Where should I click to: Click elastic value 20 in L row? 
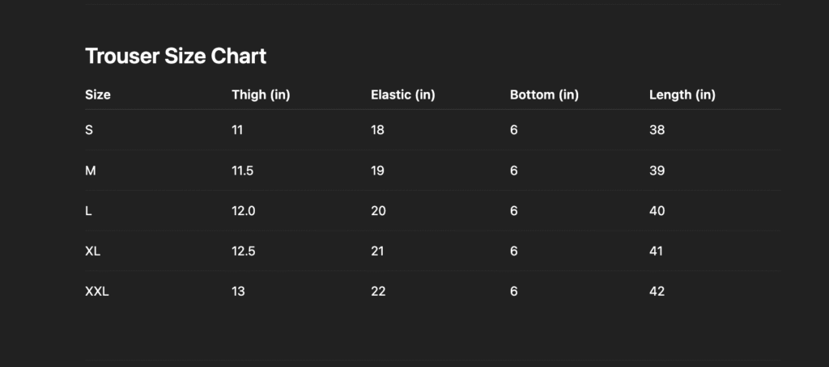378,210
